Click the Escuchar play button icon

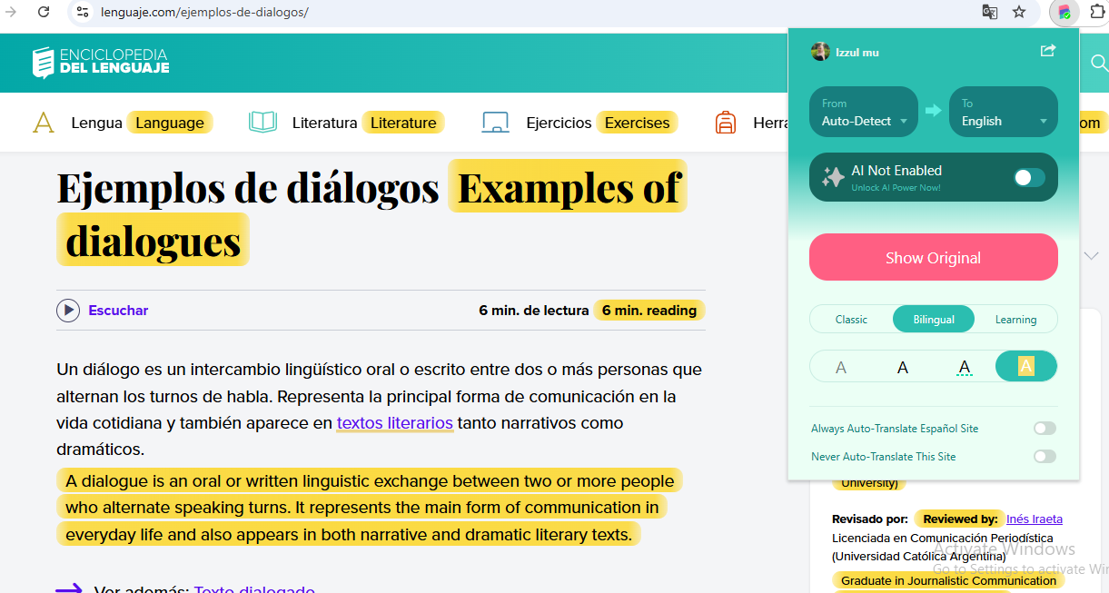[x=68, y=311]
